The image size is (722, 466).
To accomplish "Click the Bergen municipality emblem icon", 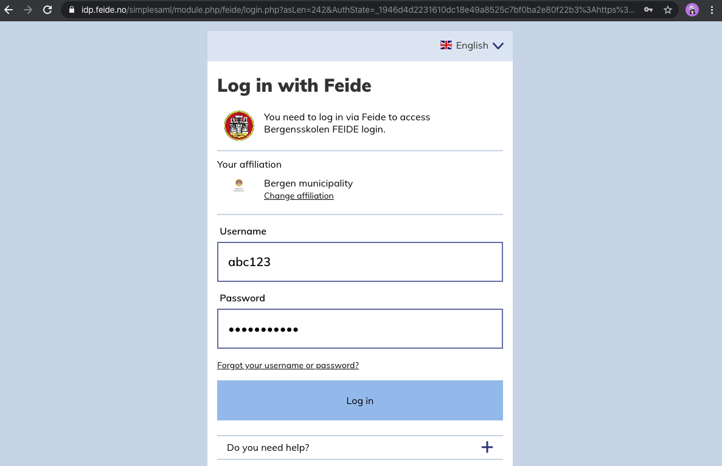I will (x=239, y=185).
